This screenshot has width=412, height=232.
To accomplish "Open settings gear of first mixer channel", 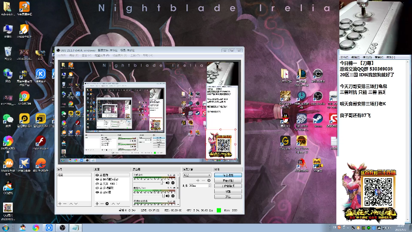I will [x=173, y=183].
